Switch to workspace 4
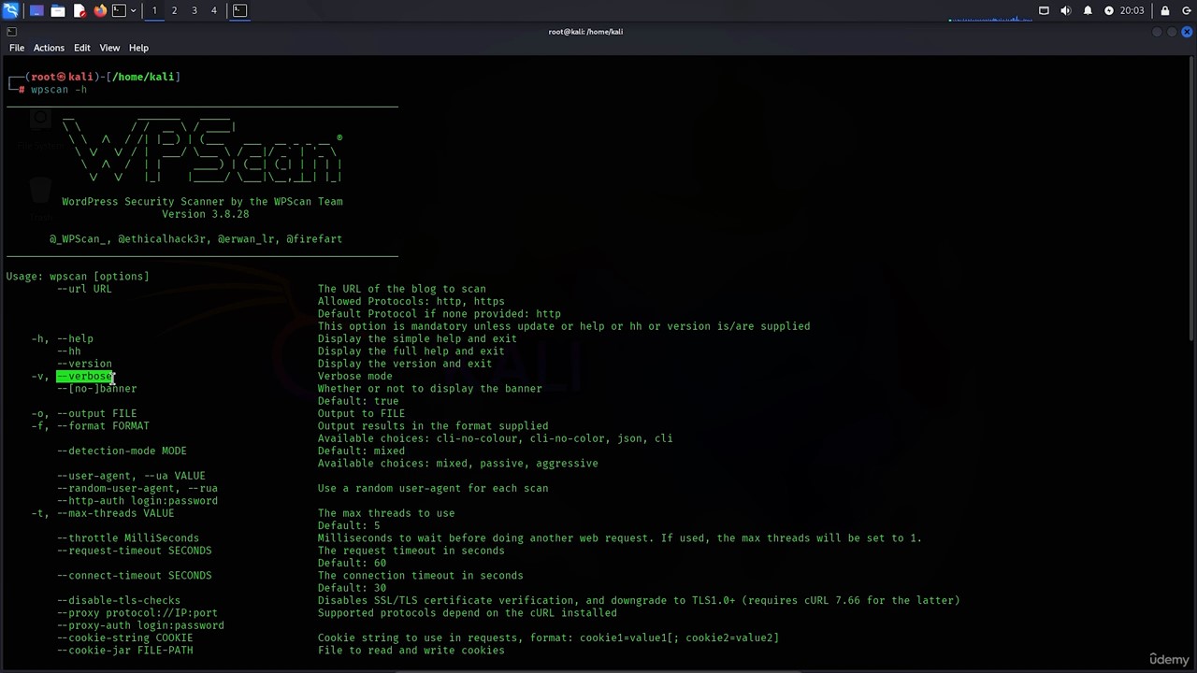The width and height of the screenshot is (1197, 673). (214, 10)
